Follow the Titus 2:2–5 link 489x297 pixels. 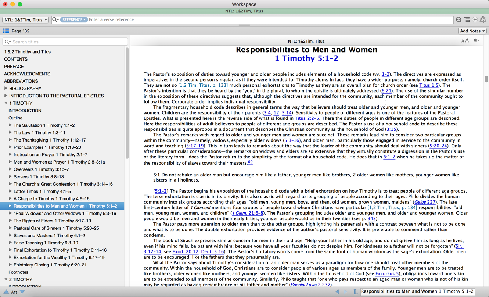[307, 118]
